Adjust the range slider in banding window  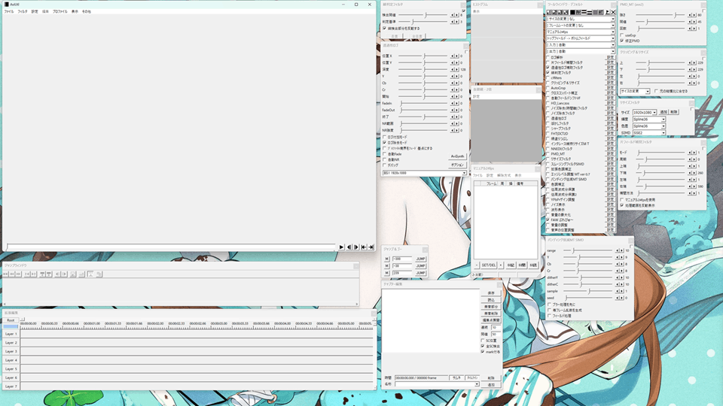point(588,250)
